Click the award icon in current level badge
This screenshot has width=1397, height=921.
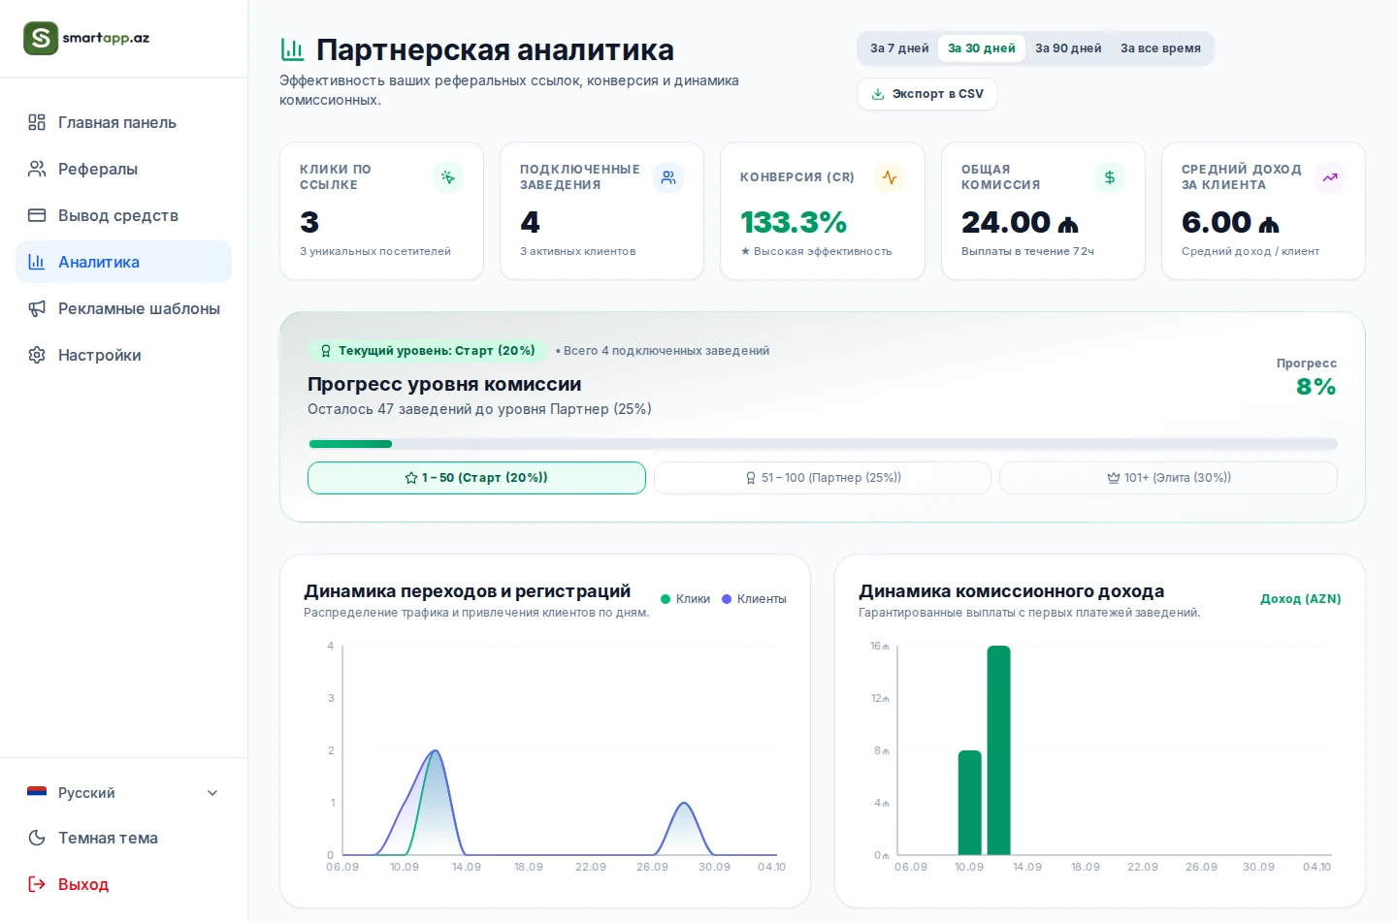pos(326,351)
